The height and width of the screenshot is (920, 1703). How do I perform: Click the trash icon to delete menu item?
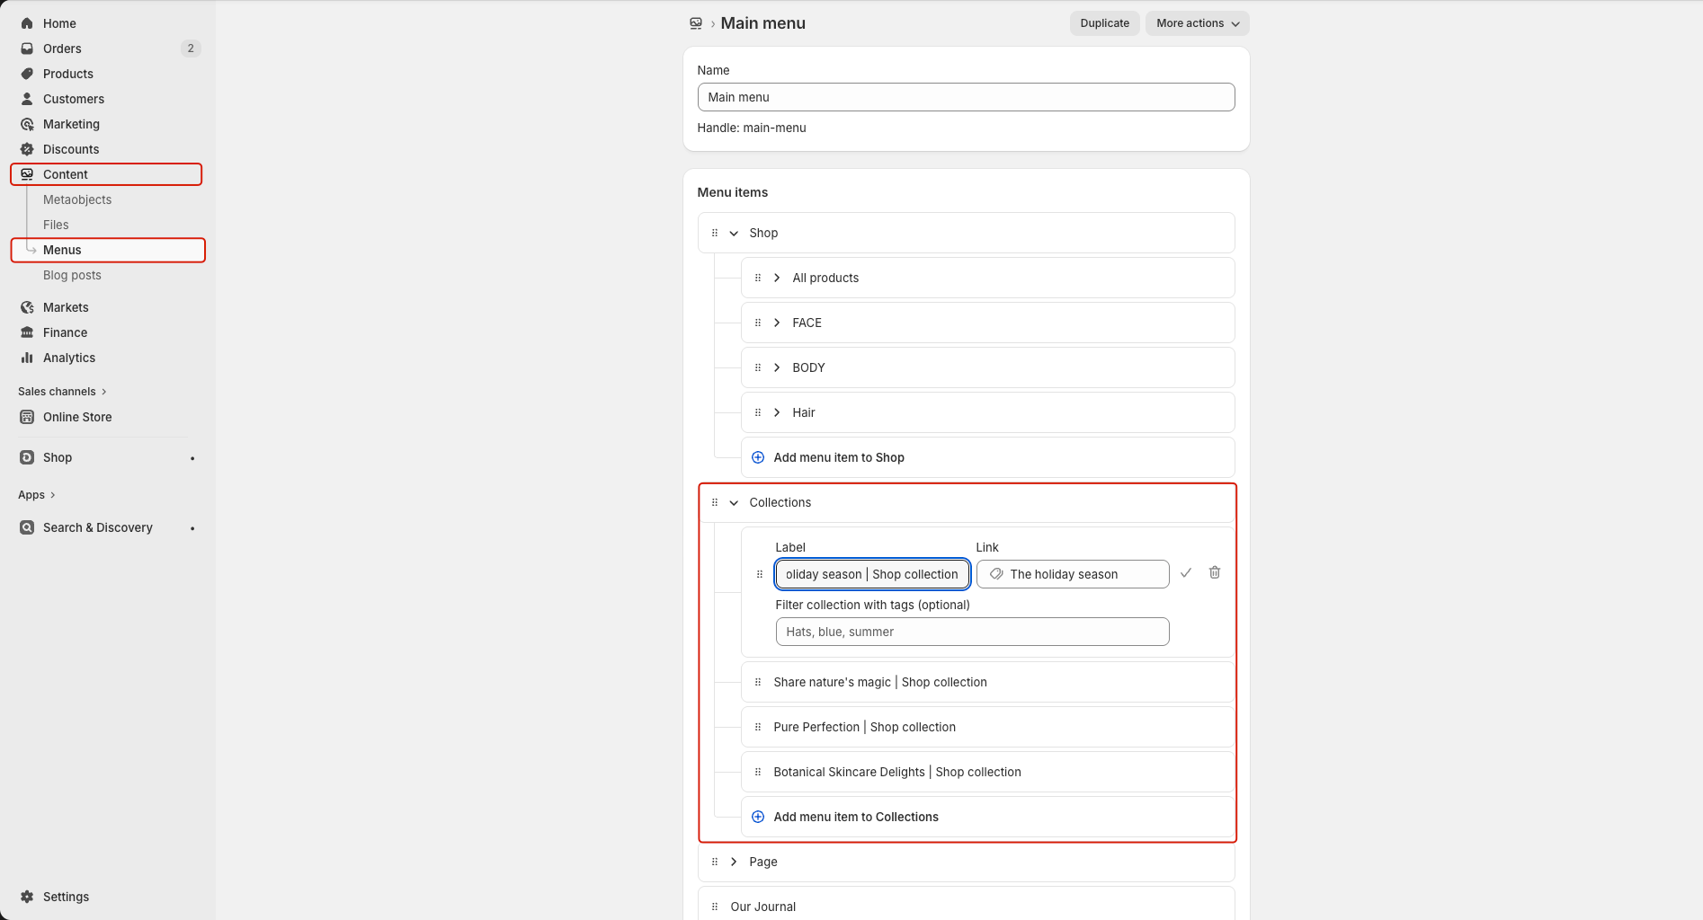coord(1214,573)
